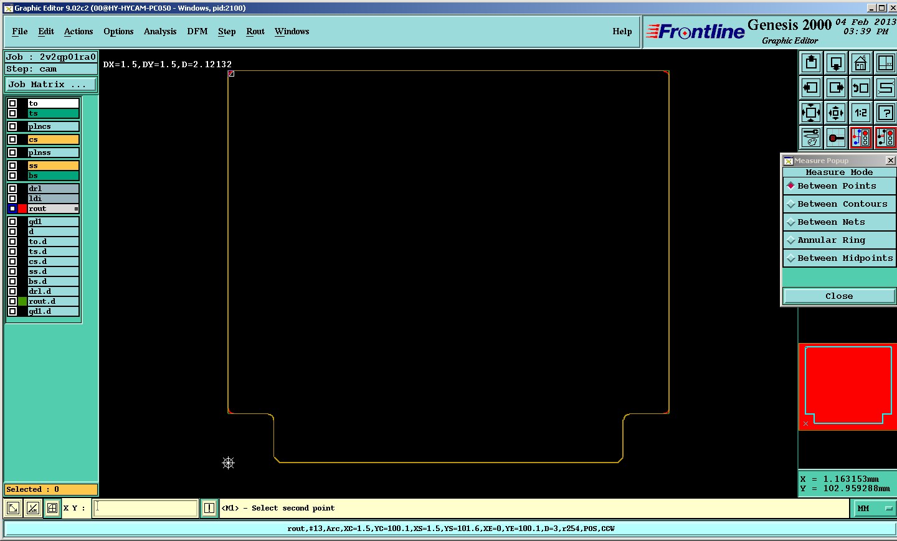Toggle the 'to' layer display box

(12, 103)
